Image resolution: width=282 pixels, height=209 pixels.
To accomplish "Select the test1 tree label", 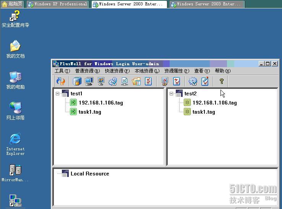I will (x=76, y=93).
